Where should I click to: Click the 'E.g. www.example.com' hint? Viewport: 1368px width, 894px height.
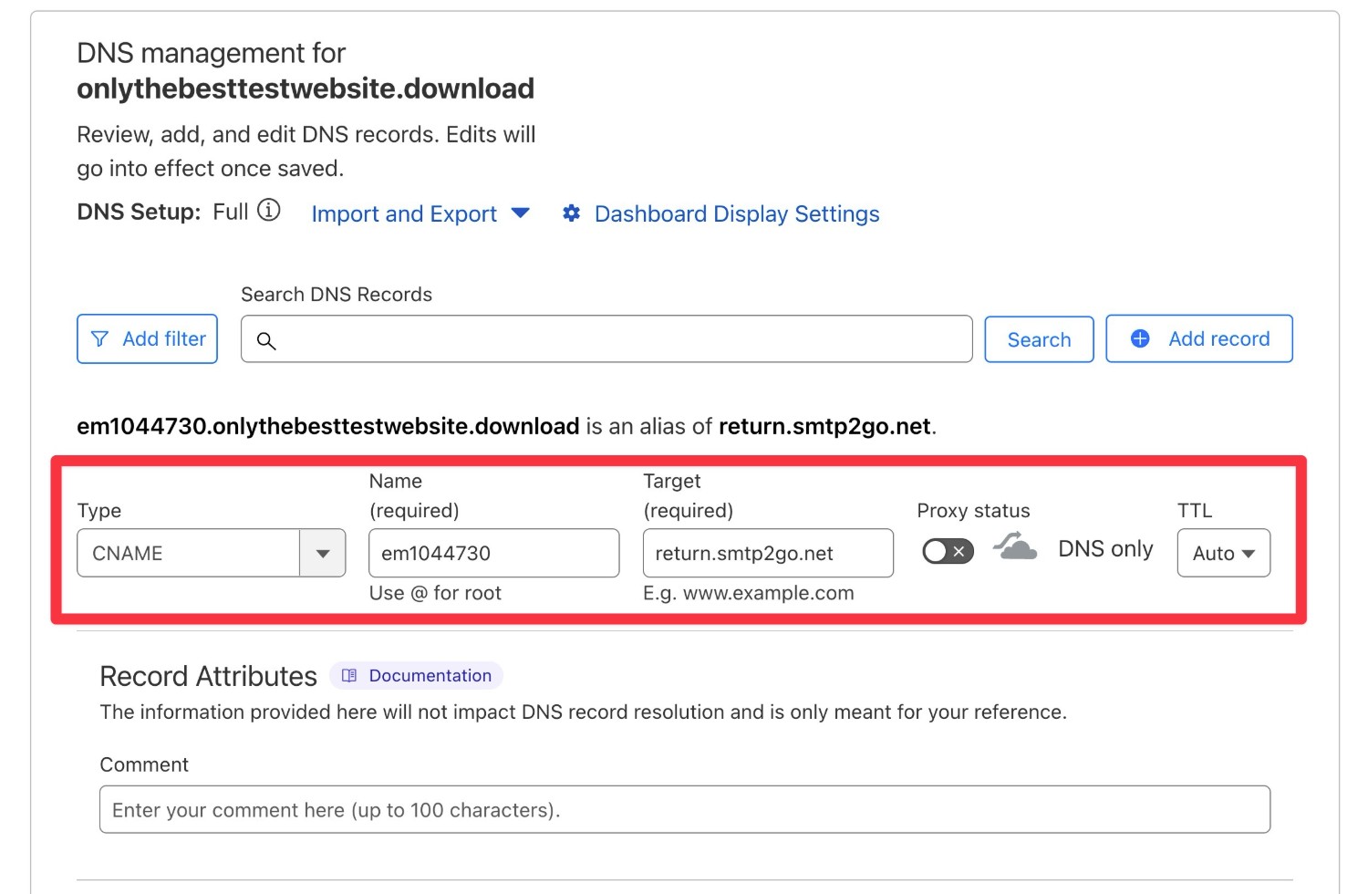749,593
